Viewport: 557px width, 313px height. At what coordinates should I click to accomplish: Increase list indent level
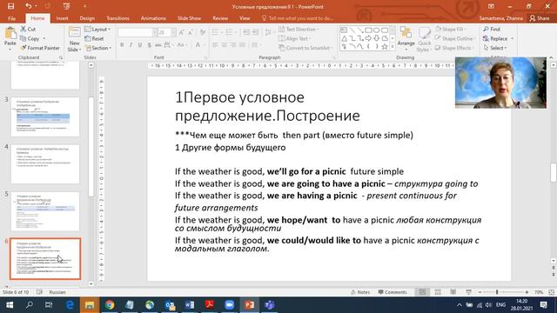coord(255,33)
